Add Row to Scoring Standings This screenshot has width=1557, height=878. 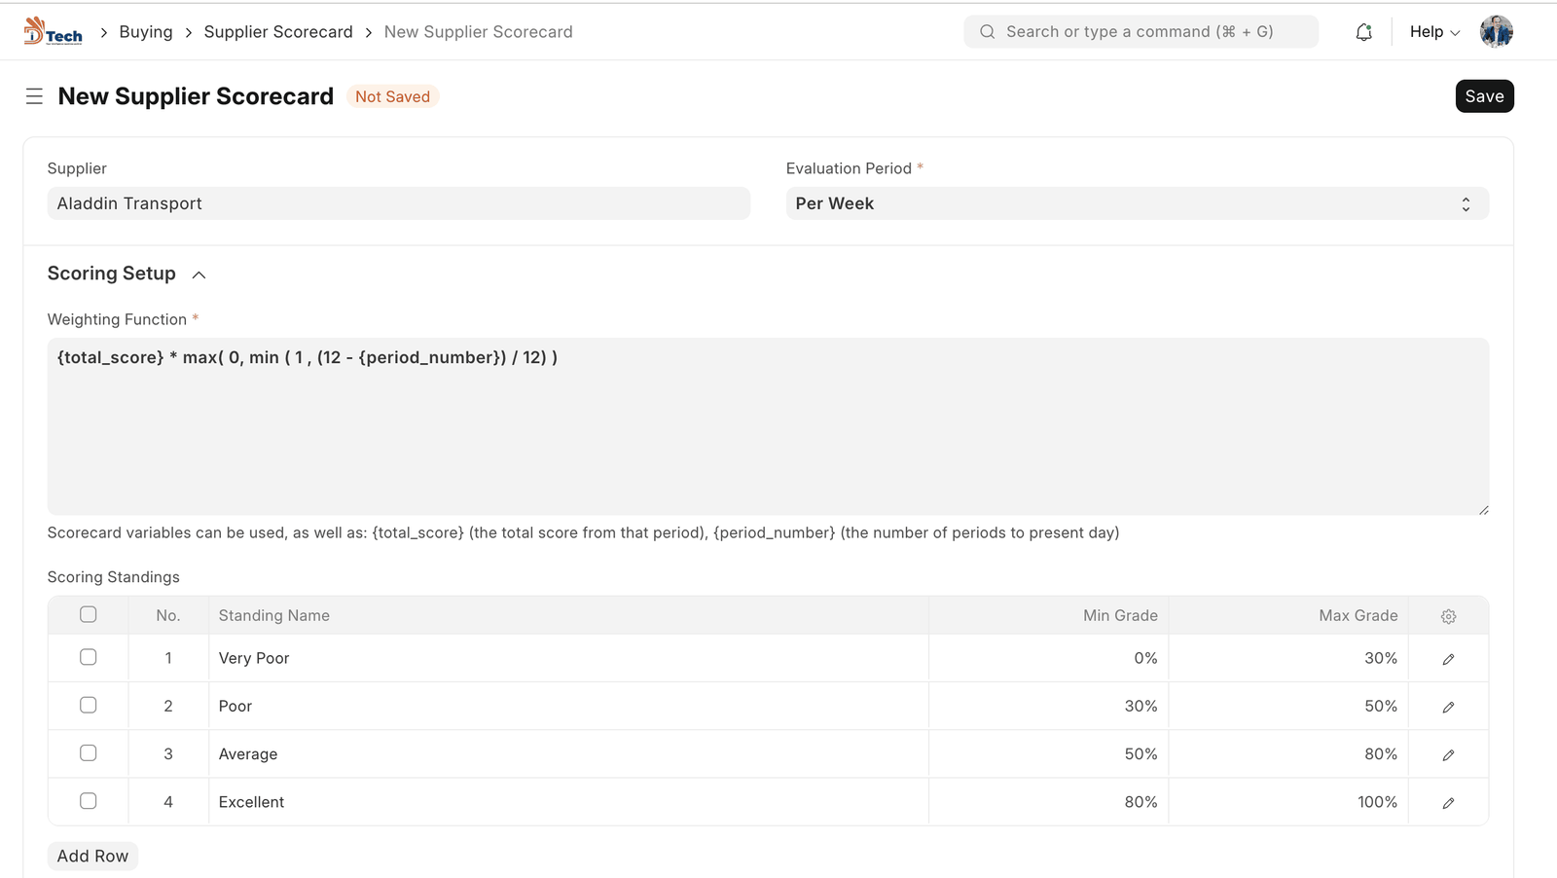[x=92, y=856]
